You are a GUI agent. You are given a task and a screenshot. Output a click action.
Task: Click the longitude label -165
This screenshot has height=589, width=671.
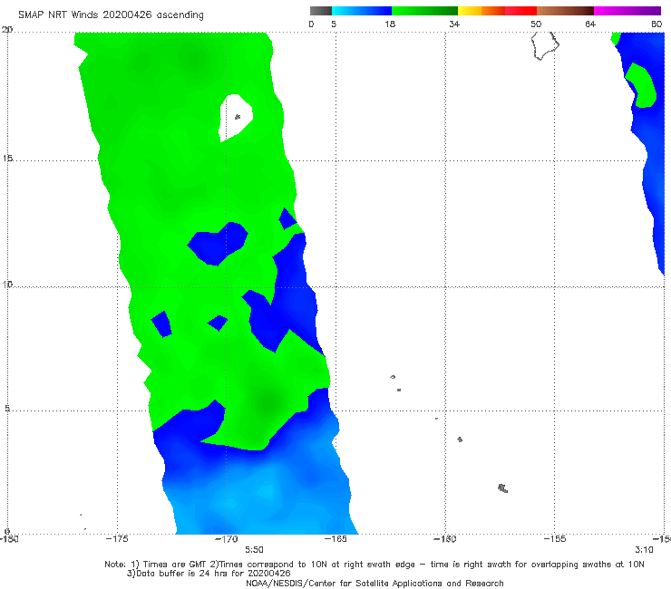pos(335,539)
